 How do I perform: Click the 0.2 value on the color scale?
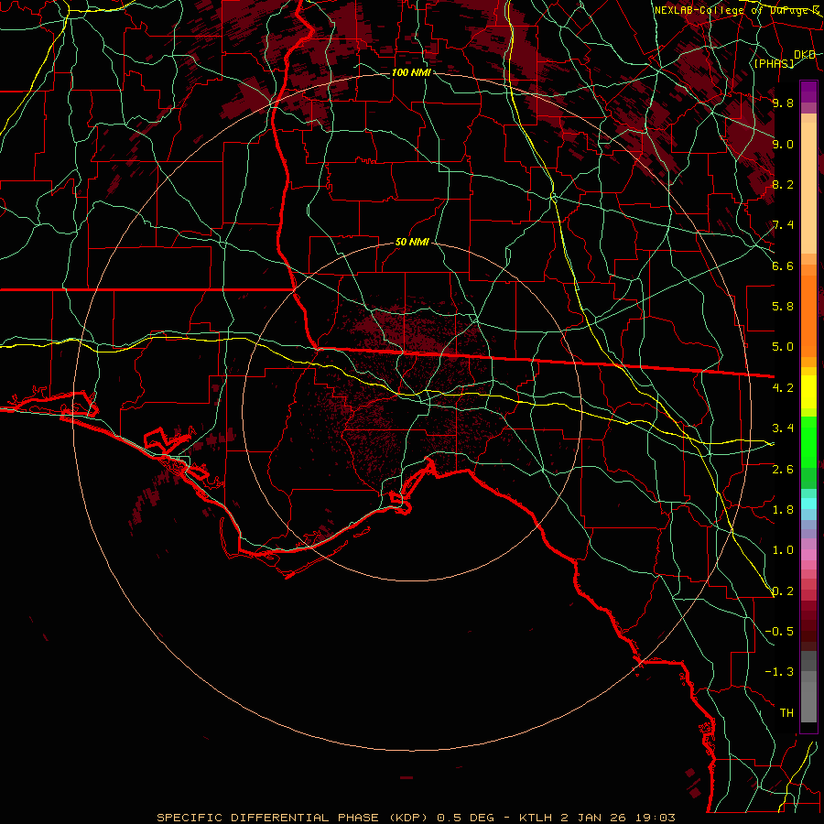coord(783,591)
